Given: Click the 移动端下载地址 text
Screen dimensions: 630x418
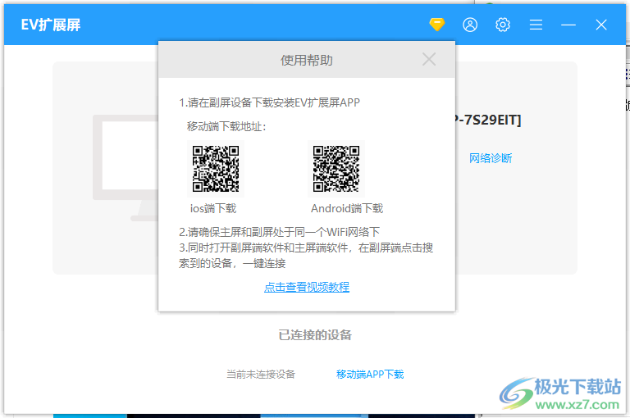Looking at the screenshot, I should tap(226, 127).
